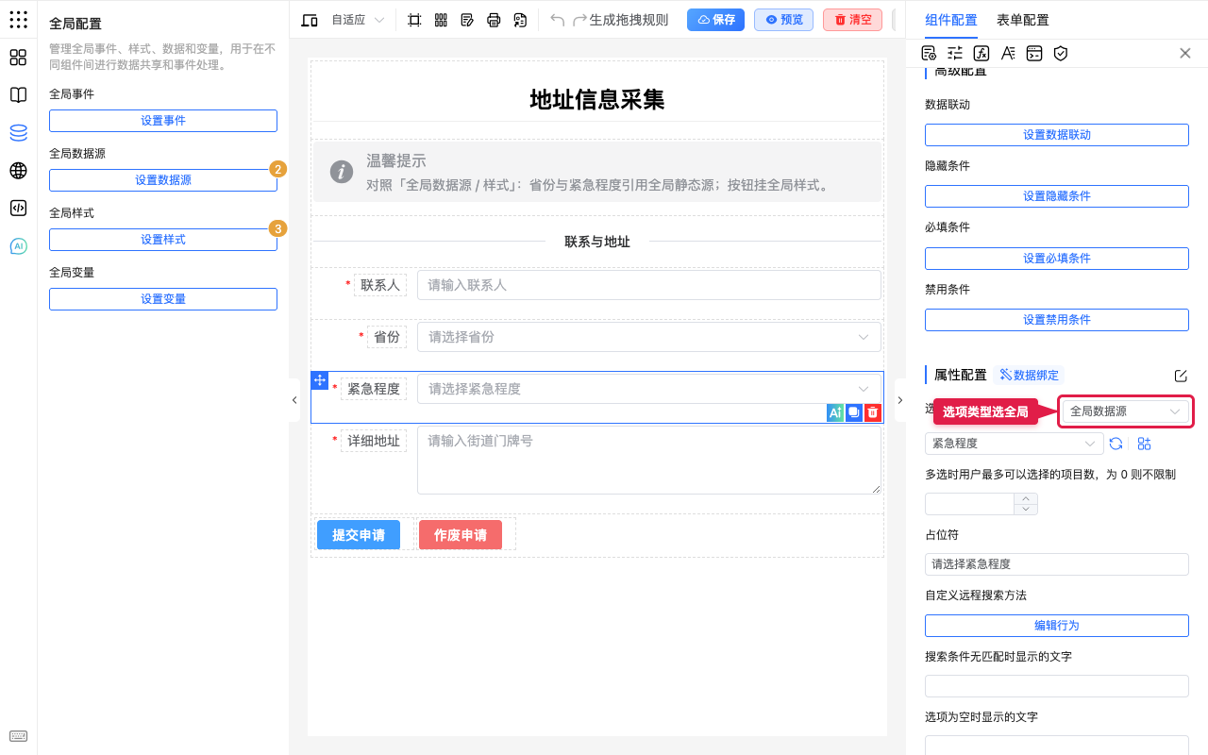Click the 设置禁用条件 button
The height and width of the screenshot is (755, 1208).
(x=1057, y=320)
